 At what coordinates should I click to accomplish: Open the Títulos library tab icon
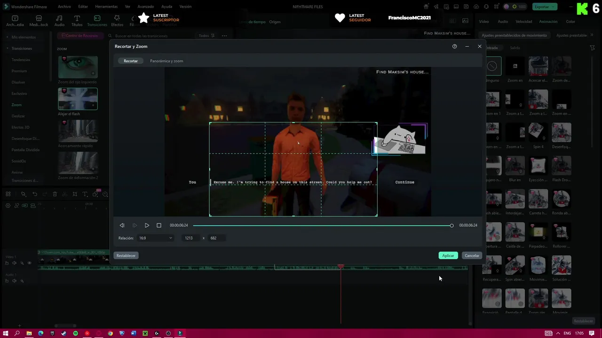click(x=77, y=21)
